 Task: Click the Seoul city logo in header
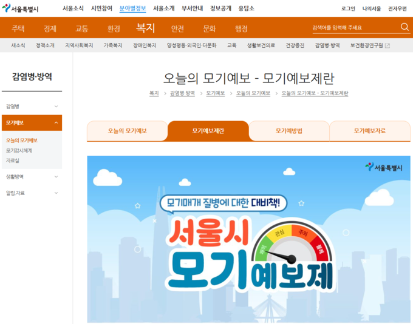20,8
